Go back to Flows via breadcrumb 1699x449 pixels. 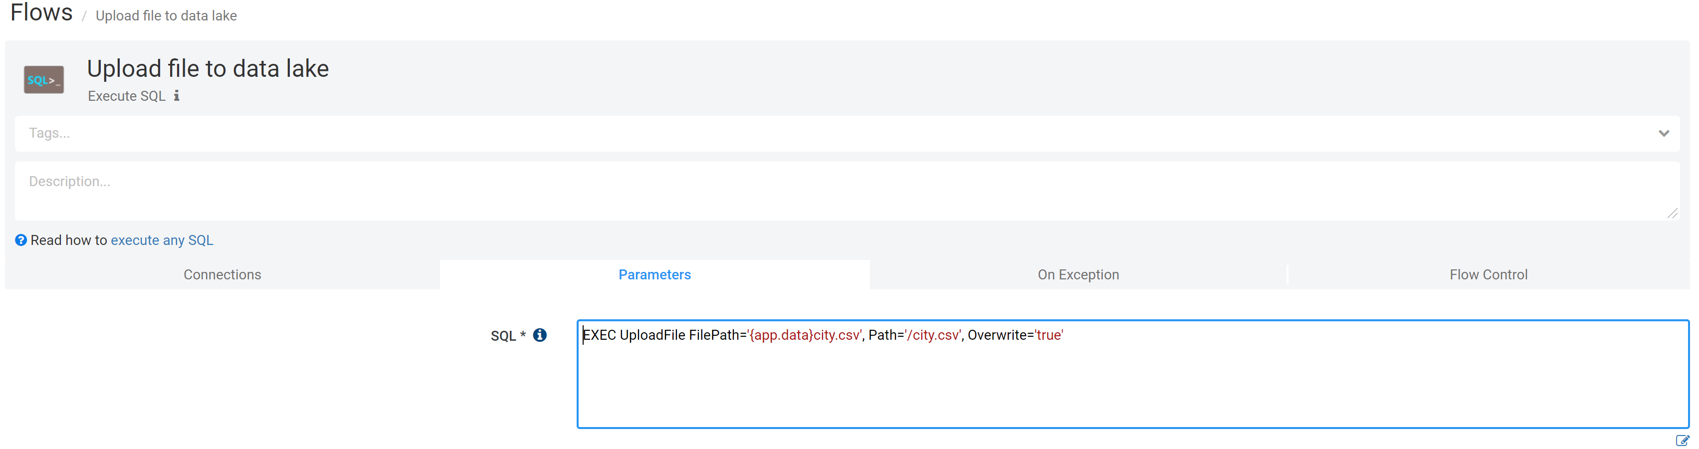click(41, 13)
